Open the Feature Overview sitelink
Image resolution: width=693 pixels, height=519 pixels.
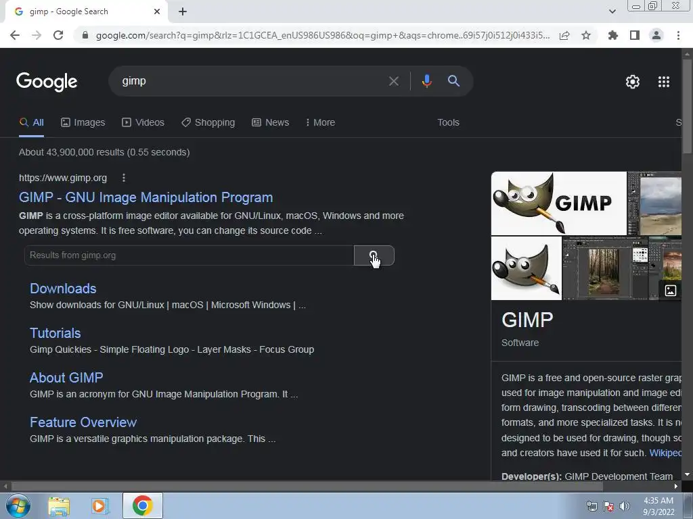coord(83,422)
